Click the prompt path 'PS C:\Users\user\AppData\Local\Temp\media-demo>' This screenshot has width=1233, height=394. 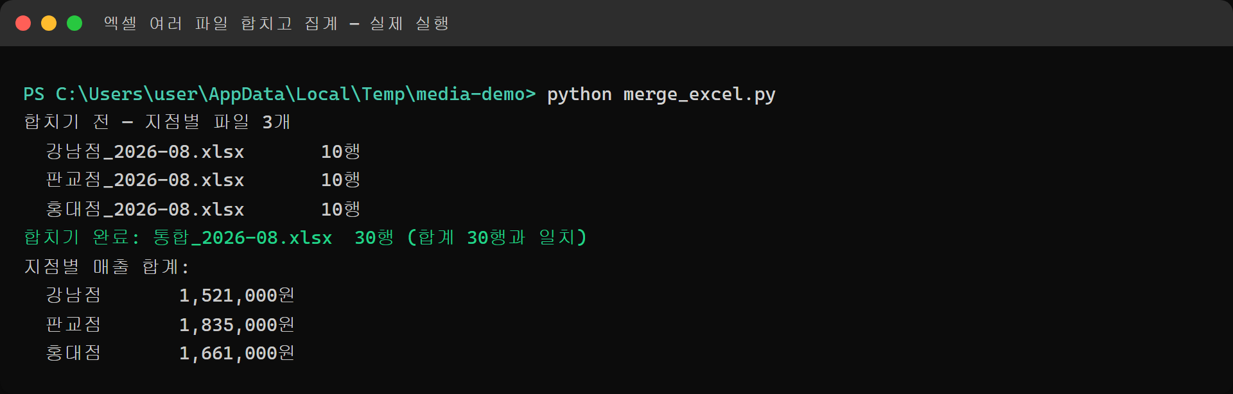tap(279, 94)
